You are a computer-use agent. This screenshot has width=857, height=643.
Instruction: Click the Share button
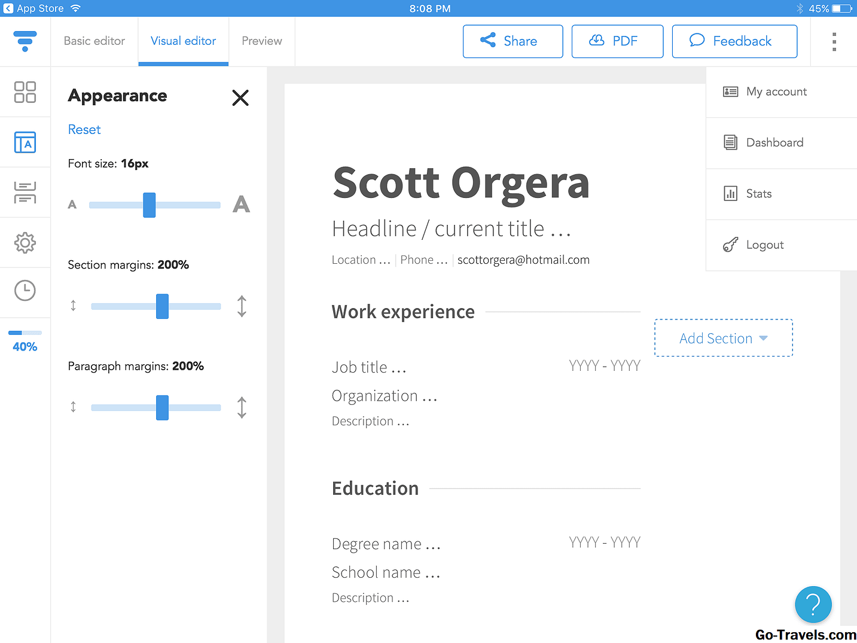click(513, 41)
